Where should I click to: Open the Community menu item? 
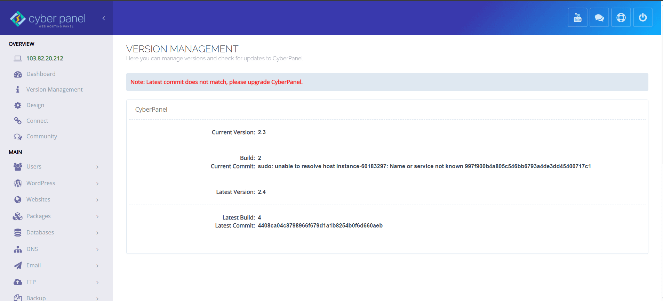click(x=41, y=136)
